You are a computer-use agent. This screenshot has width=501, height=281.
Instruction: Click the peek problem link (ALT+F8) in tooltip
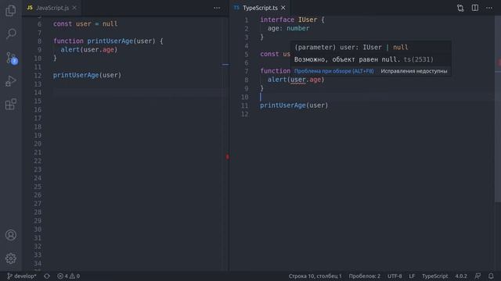(334, 71)
